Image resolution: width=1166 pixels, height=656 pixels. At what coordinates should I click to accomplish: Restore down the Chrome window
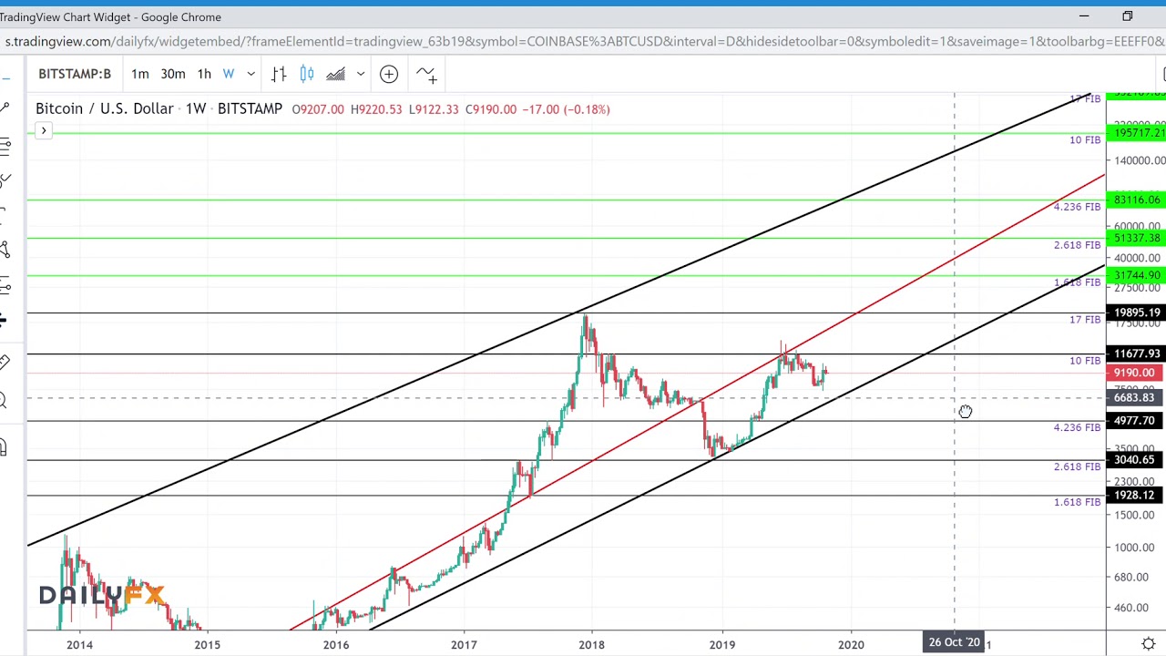[1128, 16]
